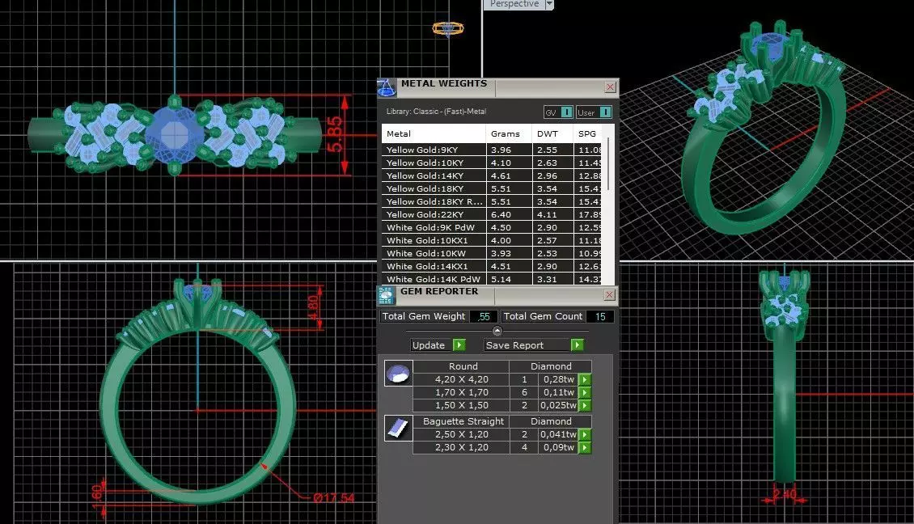Screen dimensions: 914x524
Task: Collapse Gem Reporter totals with the round arrow
Action: coord(497,331)
